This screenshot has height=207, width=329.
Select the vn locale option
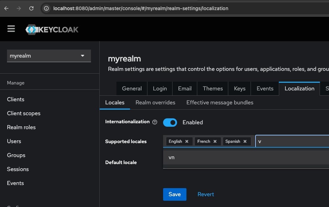pyautogui.click(x=171, y=157)
